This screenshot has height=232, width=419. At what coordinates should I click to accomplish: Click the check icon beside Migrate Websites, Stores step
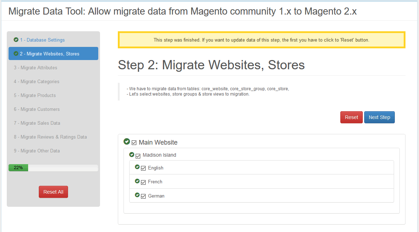coord(16,54)
